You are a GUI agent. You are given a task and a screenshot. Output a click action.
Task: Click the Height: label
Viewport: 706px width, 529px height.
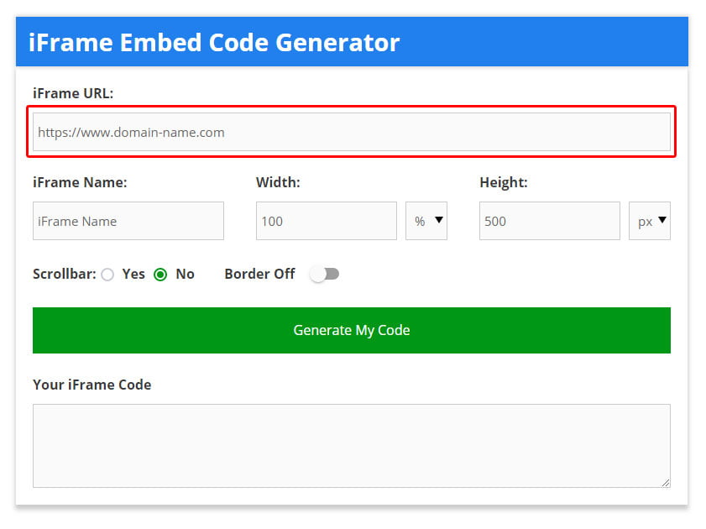[504, 182]
